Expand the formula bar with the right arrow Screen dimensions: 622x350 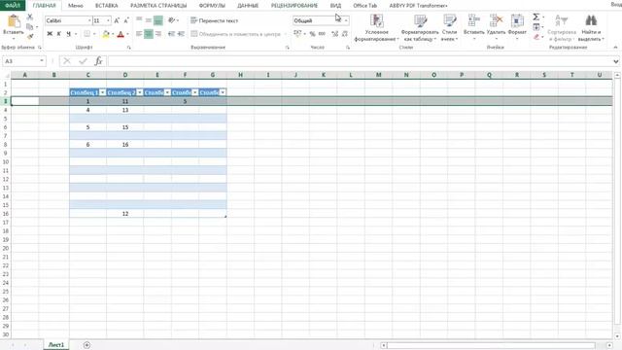(615, 61)
